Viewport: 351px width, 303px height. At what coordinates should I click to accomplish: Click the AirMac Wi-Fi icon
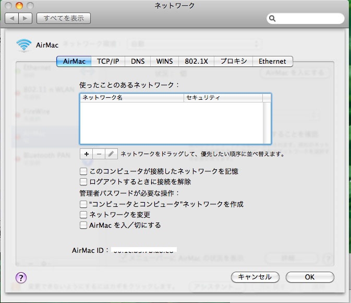click(x=24, y=45)
